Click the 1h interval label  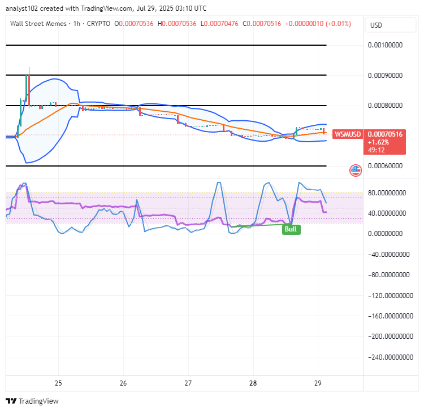(x=77, y=24)
